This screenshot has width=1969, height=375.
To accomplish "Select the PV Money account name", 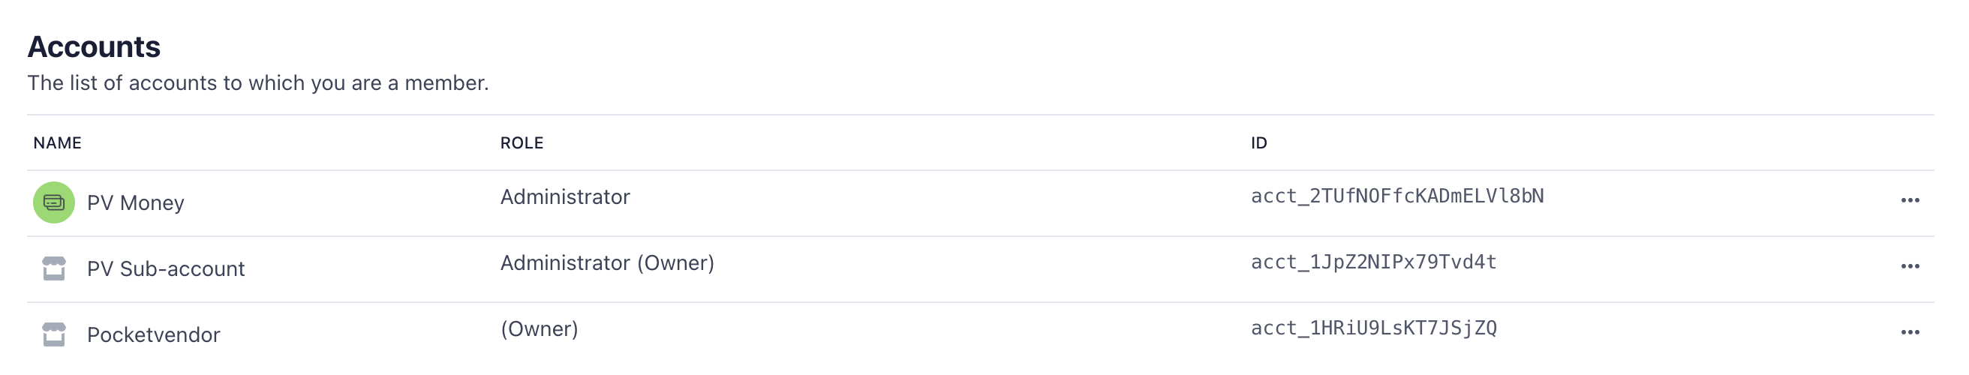I will (135, 203).
